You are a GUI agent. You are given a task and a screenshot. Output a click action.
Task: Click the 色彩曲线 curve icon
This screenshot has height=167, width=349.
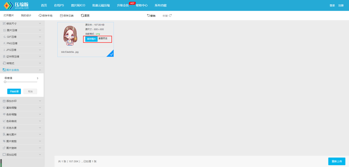(4, 121)
